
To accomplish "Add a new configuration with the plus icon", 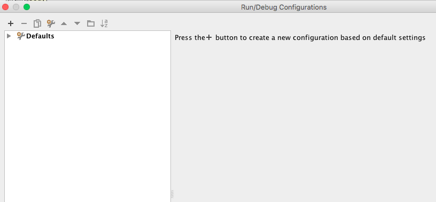I will coord(11,23).
